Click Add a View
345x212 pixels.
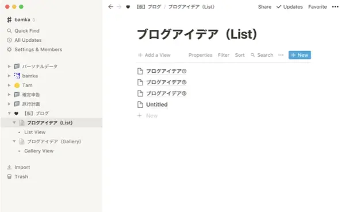(154, 55)
